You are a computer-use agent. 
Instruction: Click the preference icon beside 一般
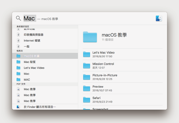18,46
